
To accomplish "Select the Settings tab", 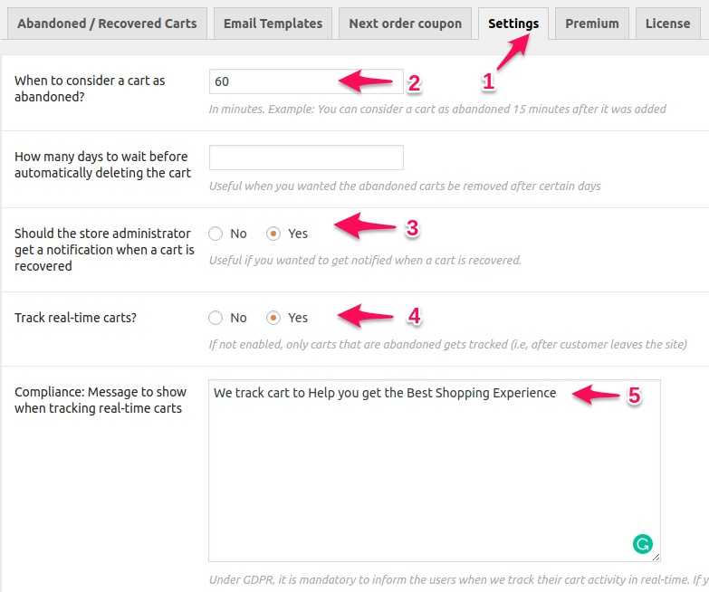I will pyautogui.click(x=513, y=24).
